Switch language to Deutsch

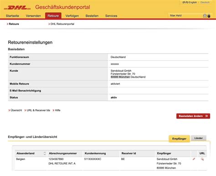point(205,2)
